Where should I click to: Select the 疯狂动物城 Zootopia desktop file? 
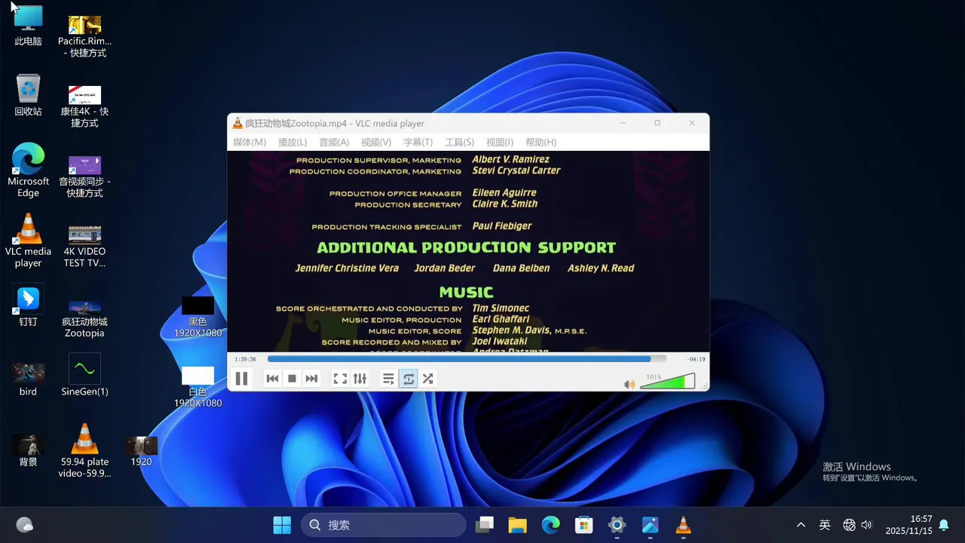click(x=84, y=318)
